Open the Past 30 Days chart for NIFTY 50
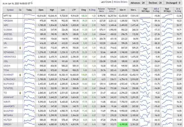The image size is (184, 127). pos(167,16)
